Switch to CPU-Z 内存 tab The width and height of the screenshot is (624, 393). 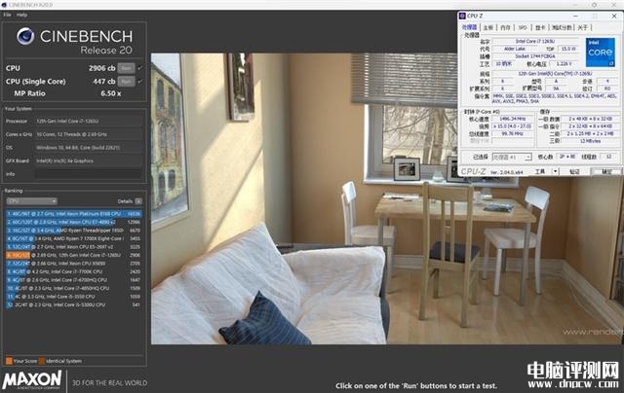click(505, 27)
